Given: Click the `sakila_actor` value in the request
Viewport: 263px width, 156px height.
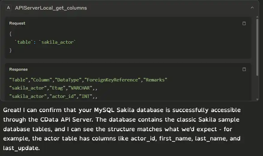Looking at the screenshot, I should [57, 42].
